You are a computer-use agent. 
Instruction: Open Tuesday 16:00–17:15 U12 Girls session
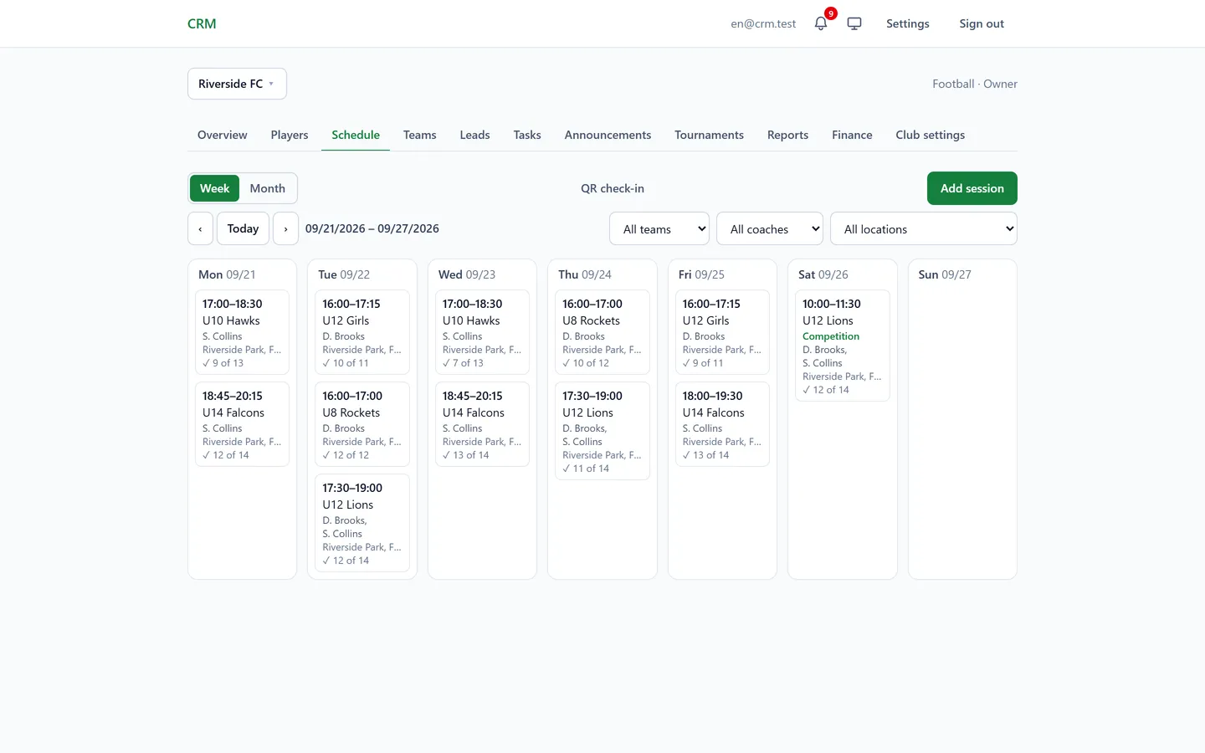click(x=362, y=332)
